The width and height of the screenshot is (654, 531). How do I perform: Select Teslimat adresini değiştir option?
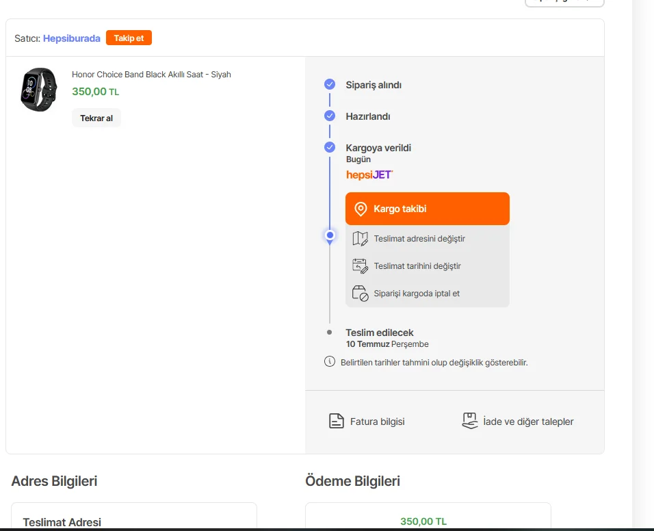[428, 239]
